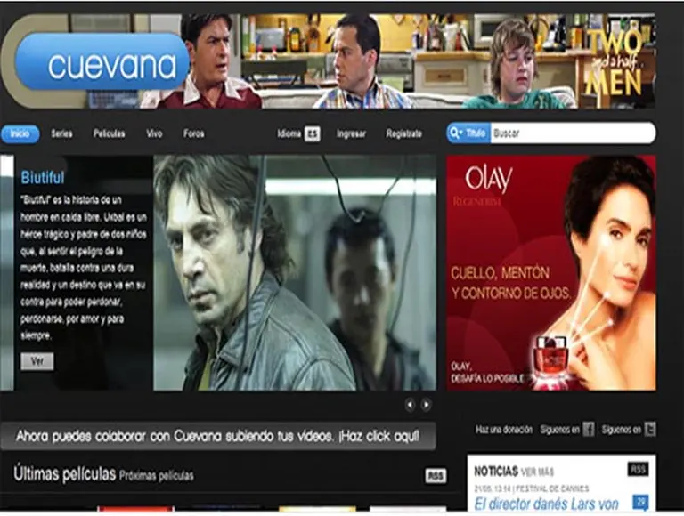The width and height of the screenshot is (684, 516).
Task: Click the comment count bubble on the news
Action: (640, 502)
